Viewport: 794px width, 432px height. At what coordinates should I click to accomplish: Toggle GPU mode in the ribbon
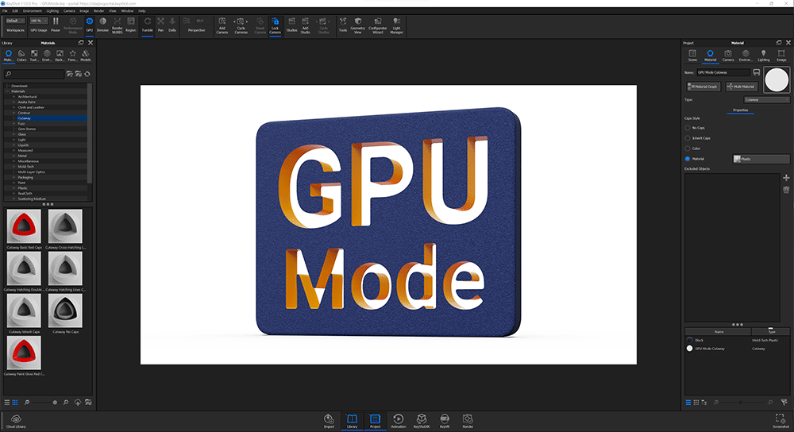point(89,23)
